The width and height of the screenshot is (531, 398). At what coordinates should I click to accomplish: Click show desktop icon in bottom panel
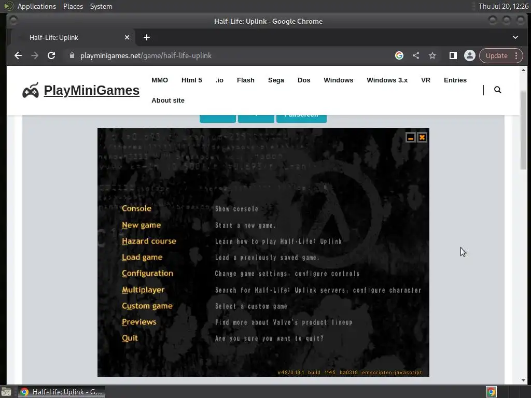pyautogui.click(x=6, y=392)
